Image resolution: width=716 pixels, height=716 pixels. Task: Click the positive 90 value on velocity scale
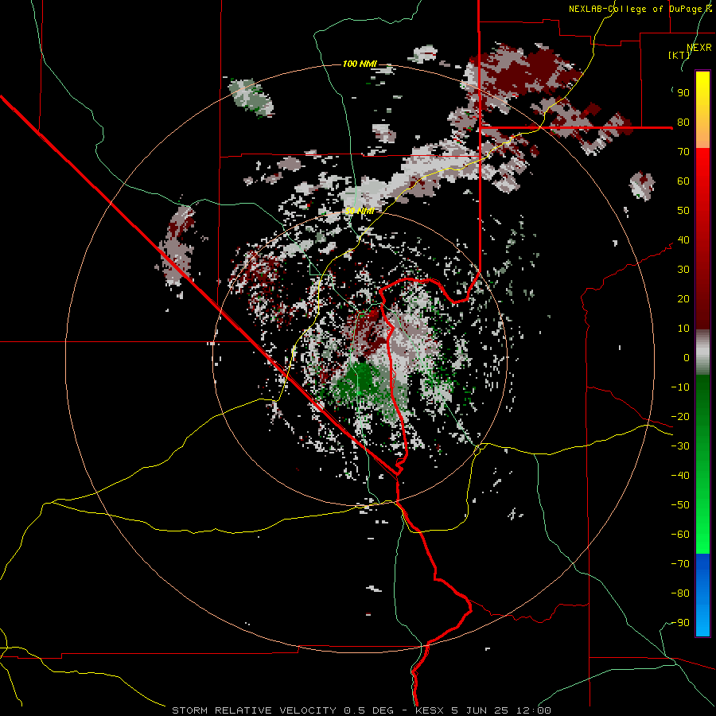tap(683, 93)
